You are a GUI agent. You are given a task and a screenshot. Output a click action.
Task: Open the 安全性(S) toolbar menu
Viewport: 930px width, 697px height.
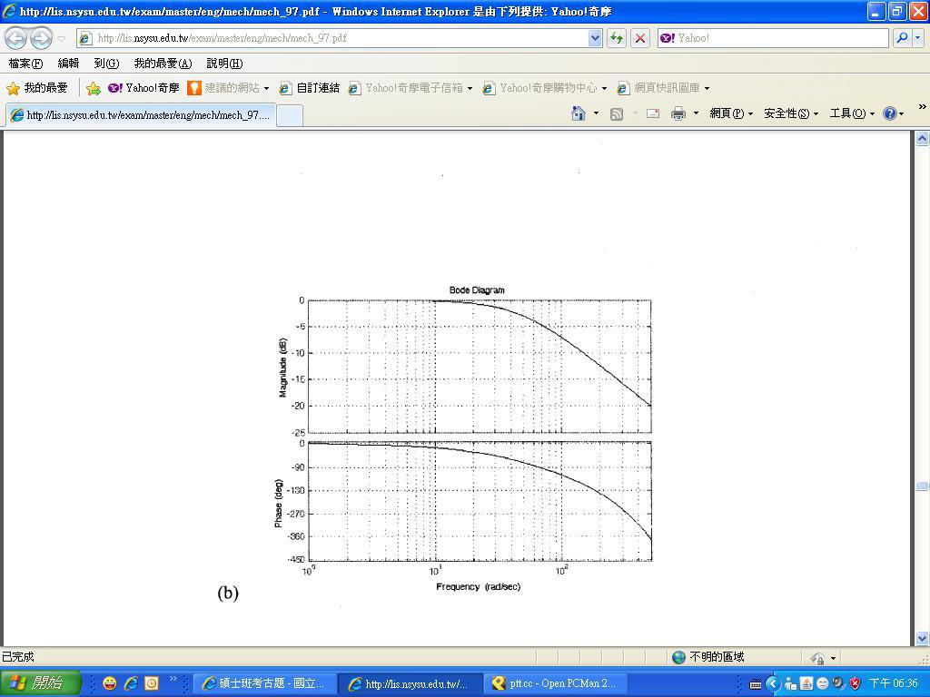point(791,113)
